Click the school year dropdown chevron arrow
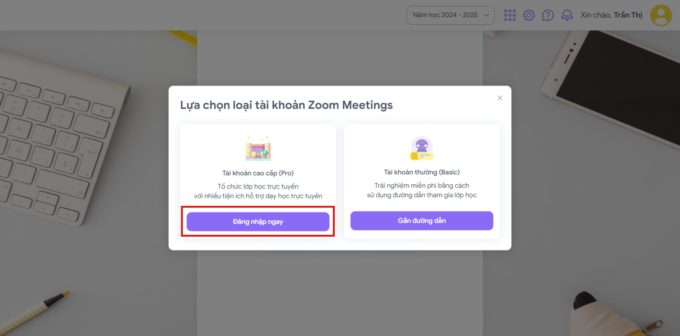The height and width of the screenshot is (336, 680). (x=487, y=15)
